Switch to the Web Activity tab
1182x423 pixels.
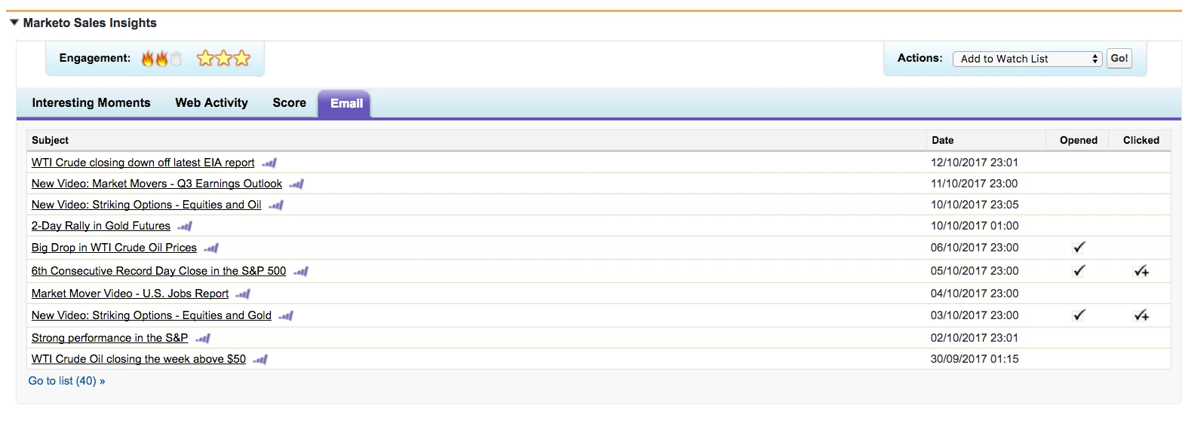pyautogui.click(x=211, y=103)
